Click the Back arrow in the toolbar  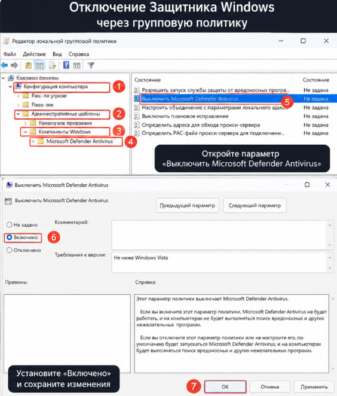(x=4, y=65)
